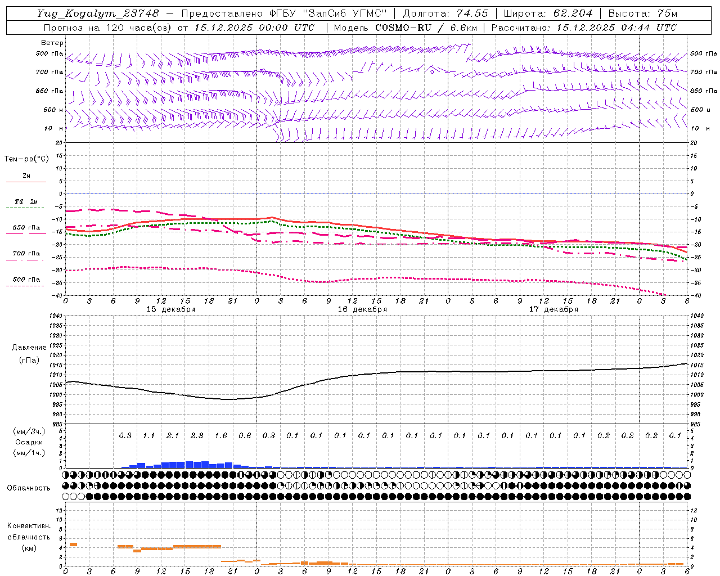The image size is (720, 576).
Task: Click the 15 декабря date label
Action: coord(171,309)
